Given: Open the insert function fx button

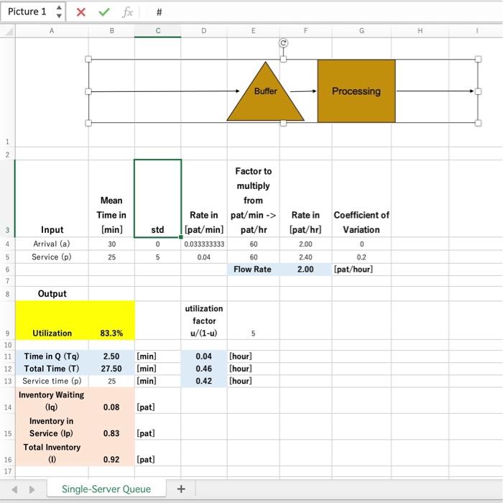Looking at the screenshot, I should point(127,12).
